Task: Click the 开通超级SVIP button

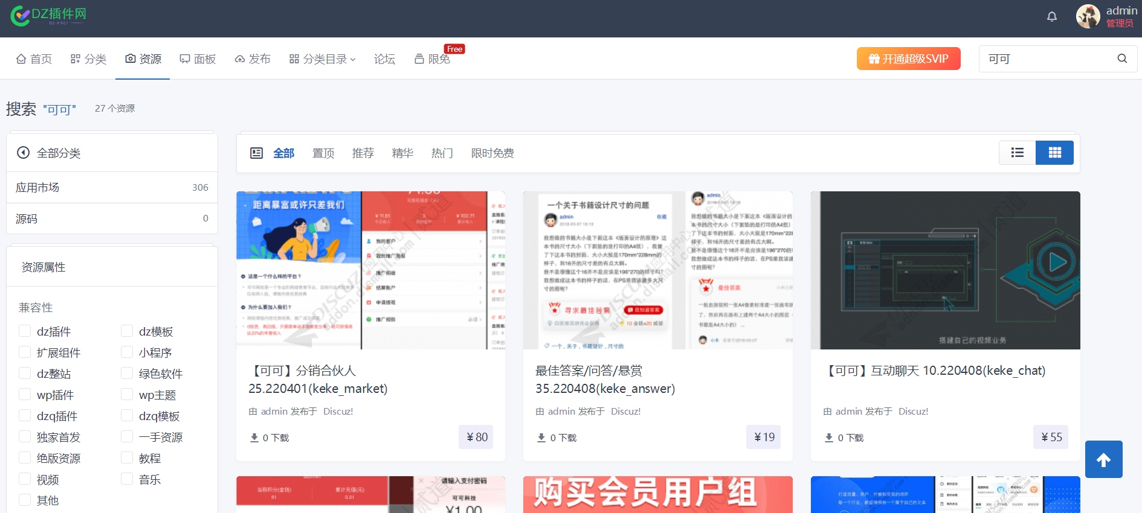Action: (908, 59)
